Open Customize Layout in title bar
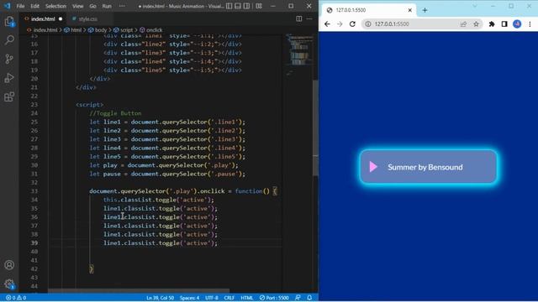The height and width of the screenshot is (302, 538). pos(259,6)
